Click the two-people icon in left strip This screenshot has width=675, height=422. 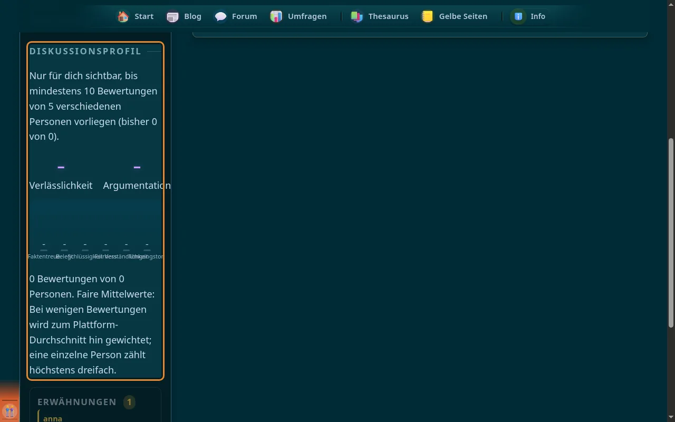pos(9,410)
